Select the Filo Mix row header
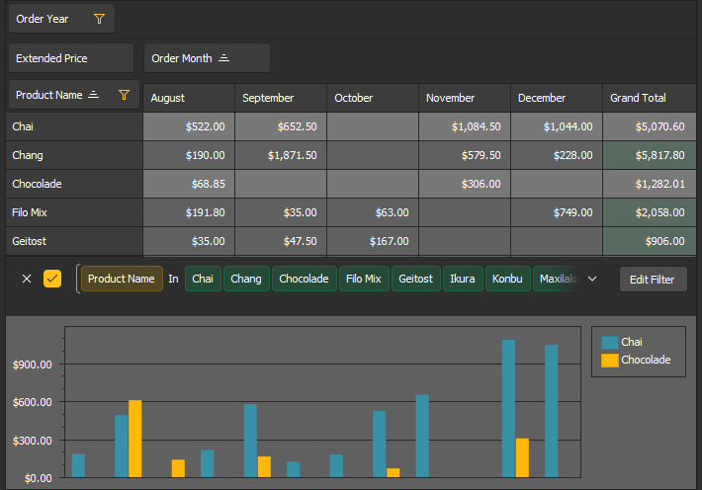The image size is (702, 490). coord(74,212)
